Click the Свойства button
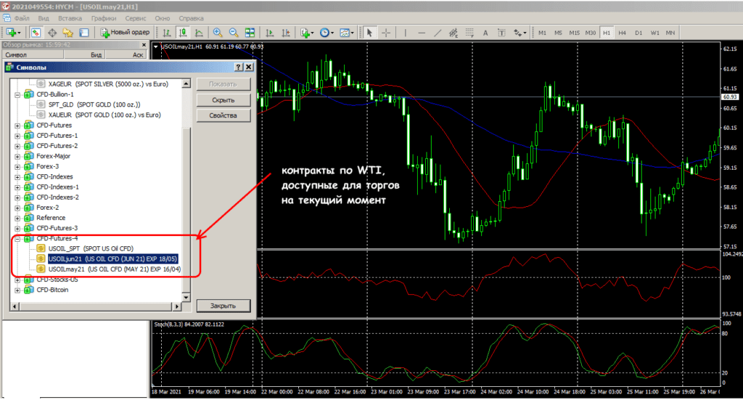 point(223,116)
